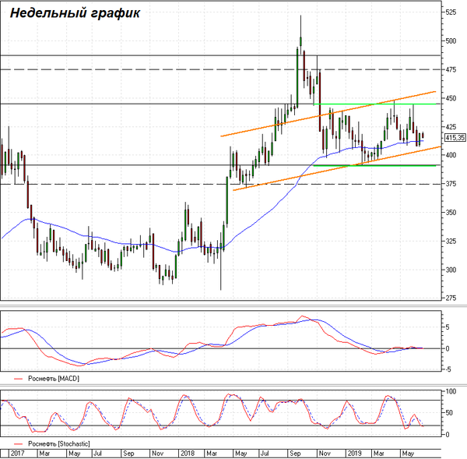Click the 400 price axis label
Viewport: 467px width, 459px height.
coord(451,155)
